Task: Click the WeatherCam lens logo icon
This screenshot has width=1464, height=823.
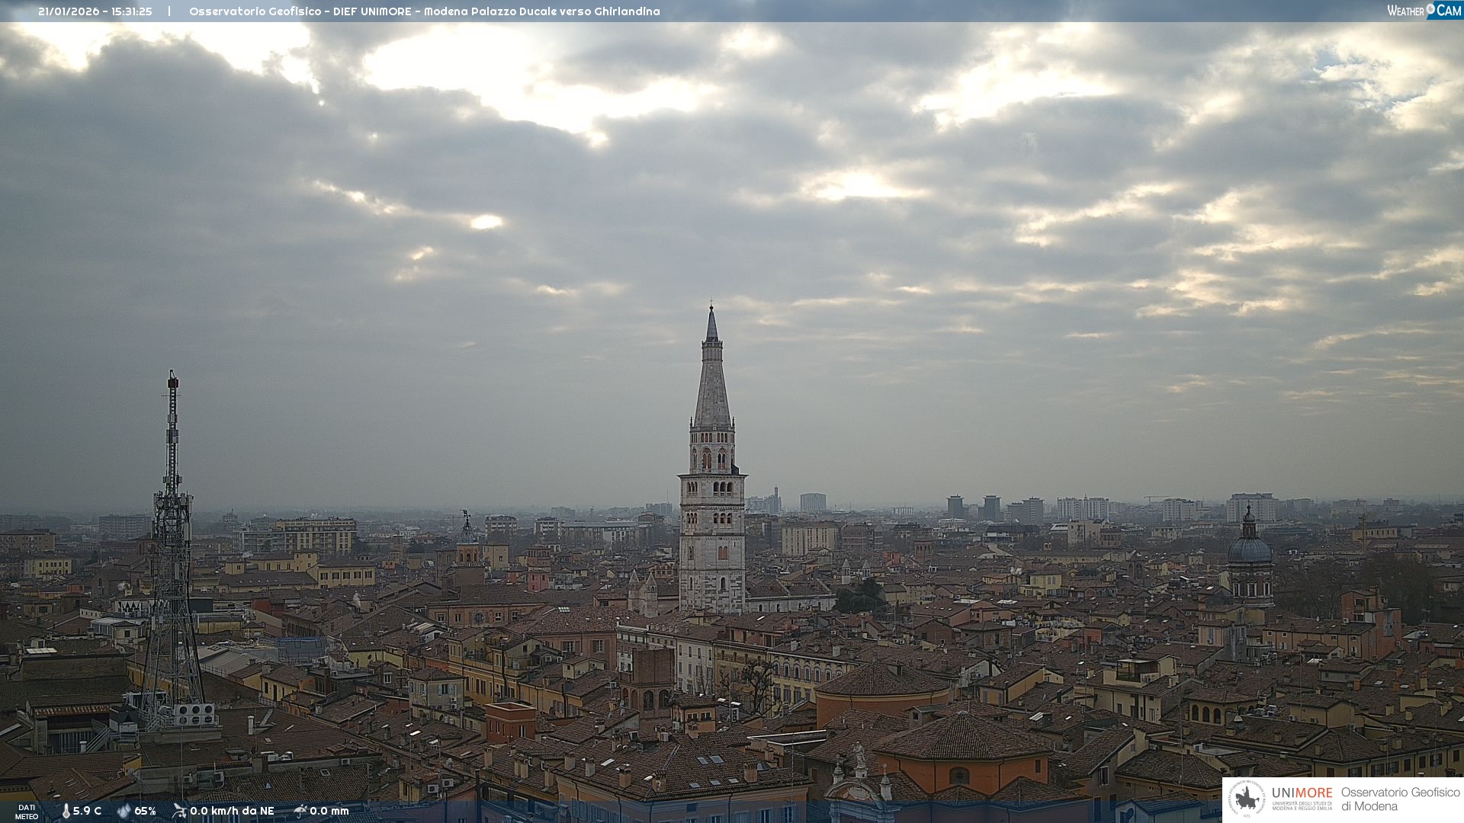Action: point(1431,9)
